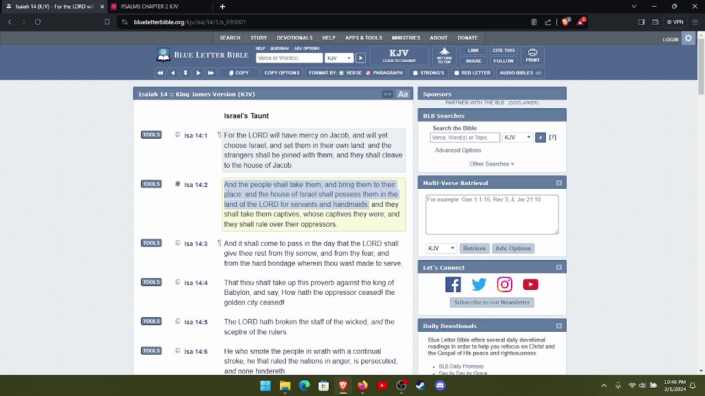Open the BLB Searches KJV dropdown
This screenshot has height=396, width=705.
click(x=518, y=137)
